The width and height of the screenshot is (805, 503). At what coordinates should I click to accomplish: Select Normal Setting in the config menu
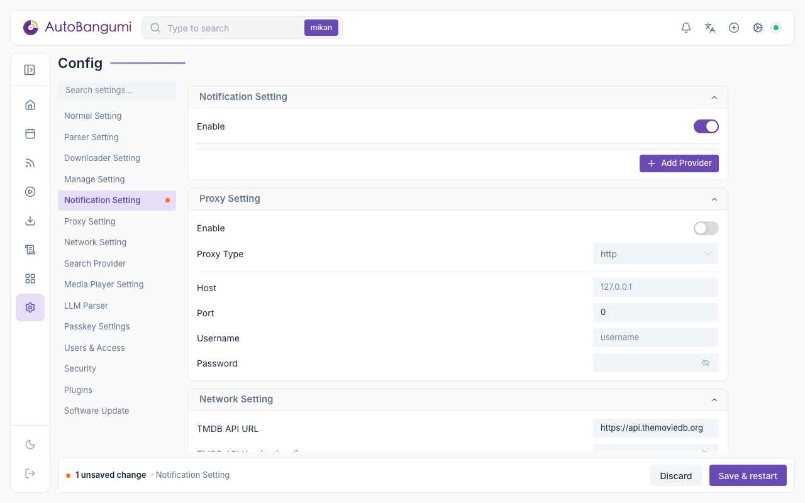coord(117,116)
